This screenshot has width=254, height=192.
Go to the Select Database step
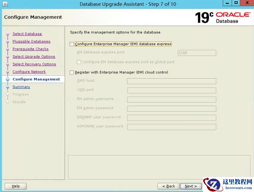(x=27, y=34)
